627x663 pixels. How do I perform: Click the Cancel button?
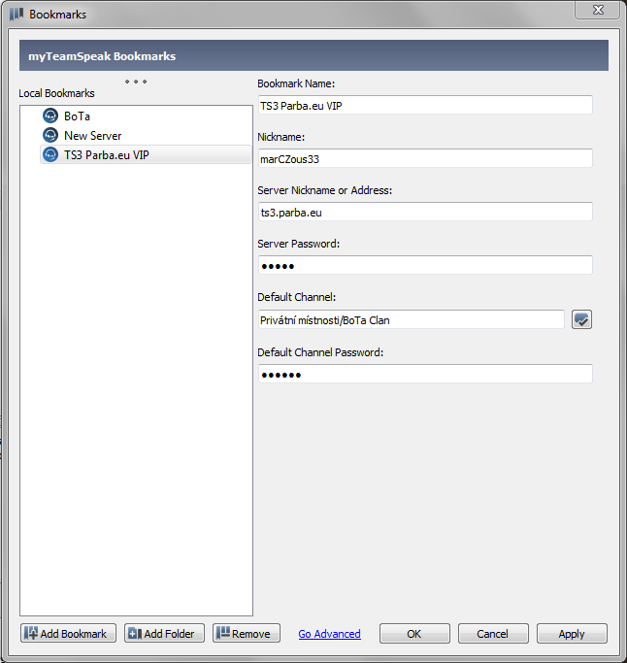click(493, 634)
